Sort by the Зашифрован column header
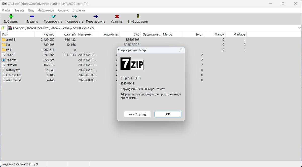 tap(151, 34)
